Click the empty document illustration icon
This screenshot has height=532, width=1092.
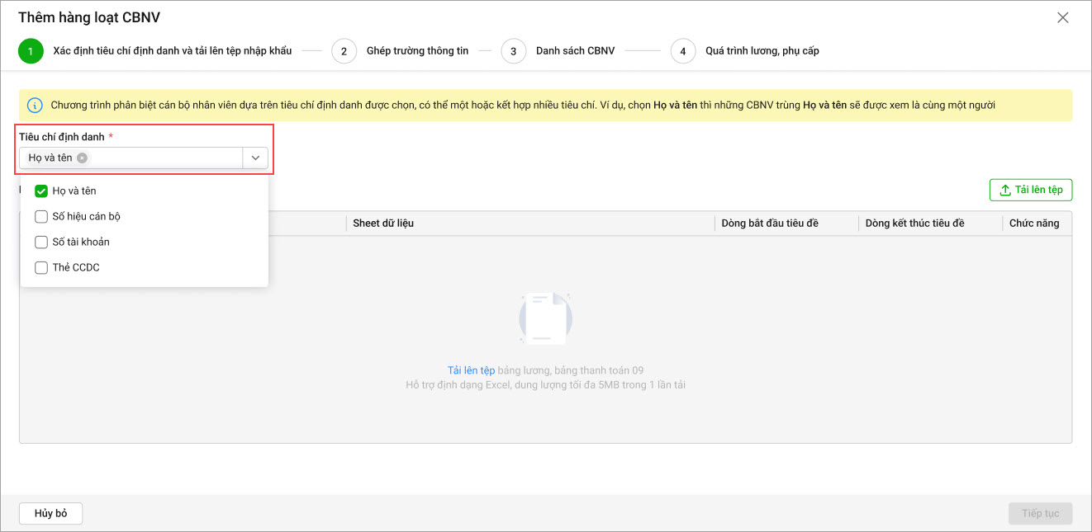[x=545, y=318]
